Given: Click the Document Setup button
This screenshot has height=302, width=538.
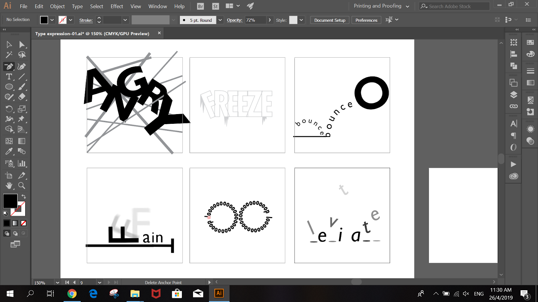Looking at the screenshot, I should coord(329,20).
